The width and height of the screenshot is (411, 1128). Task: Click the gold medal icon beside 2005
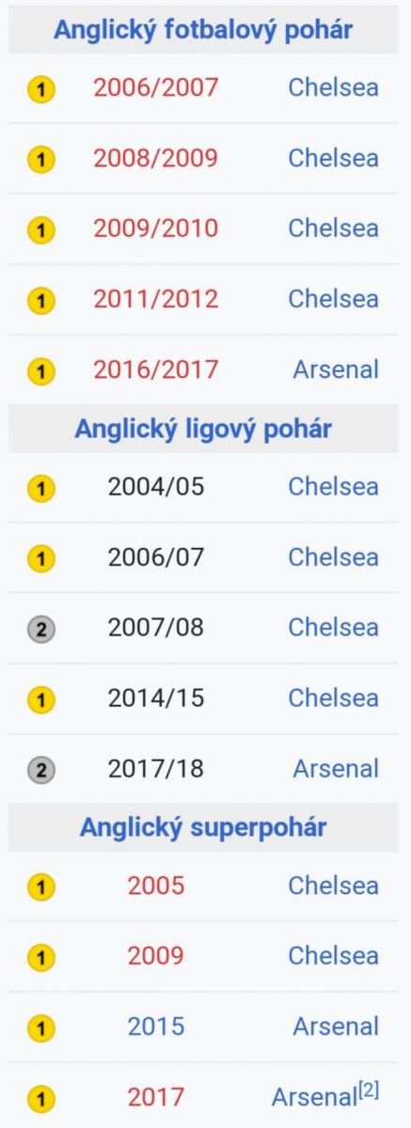tap(40, 887)
